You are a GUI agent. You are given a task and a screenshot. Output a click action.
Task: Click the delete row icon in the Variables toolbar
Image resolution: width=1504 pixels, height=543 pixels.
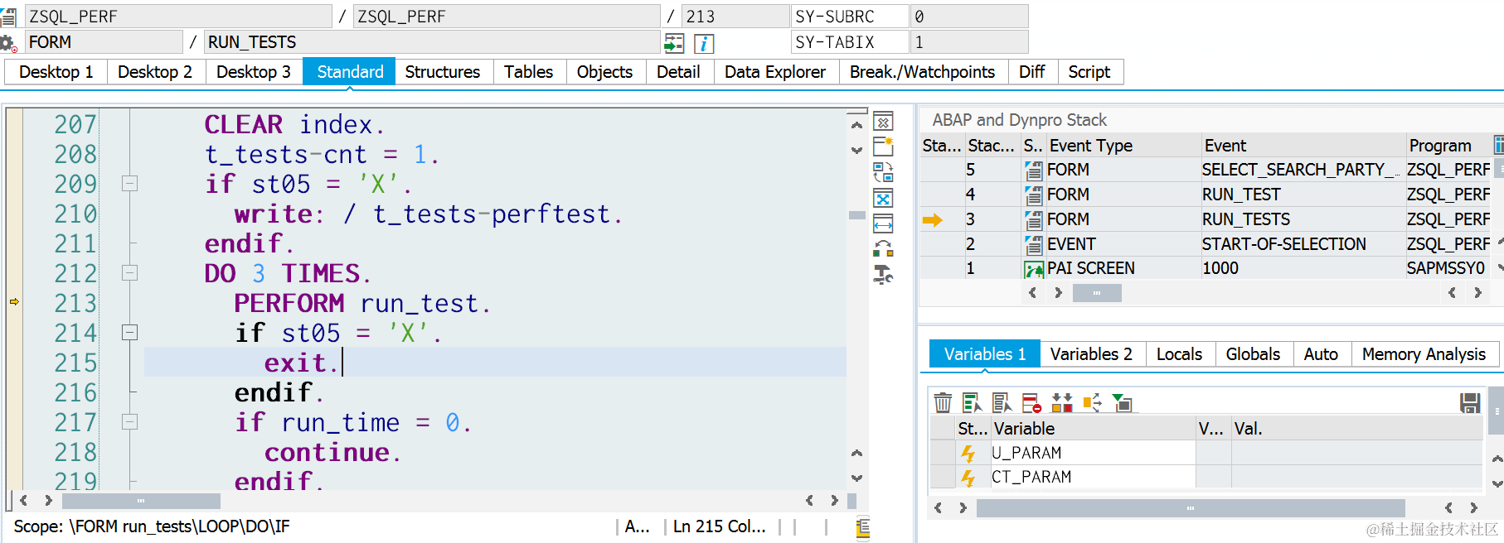pos(1031,403)
